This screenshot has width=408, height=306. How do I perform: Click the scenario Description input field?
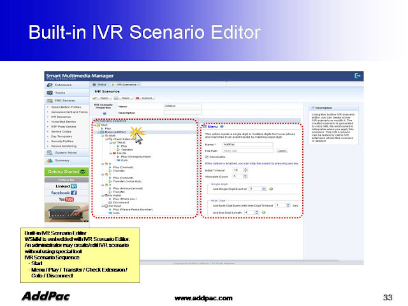click(x=183, y=113)
